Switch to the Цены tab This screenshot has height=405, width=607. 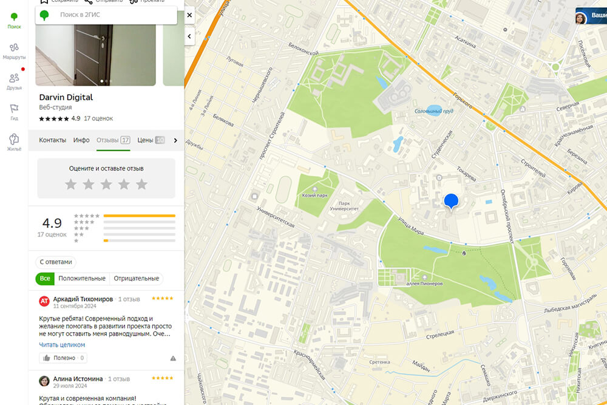click(x=151, y=140)
